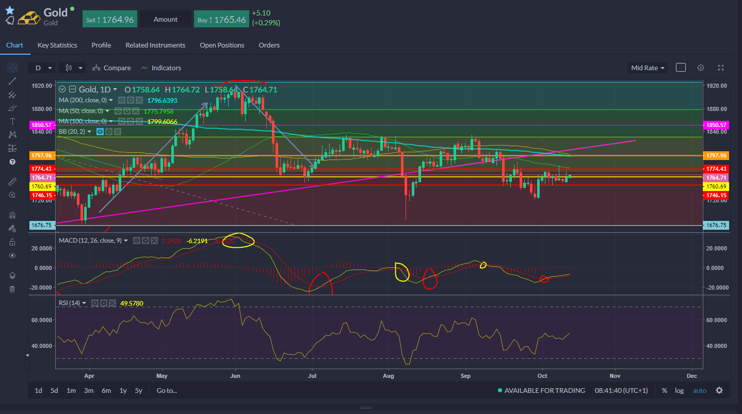
Task: Click the Amount input field
Action: click(166, 20)
